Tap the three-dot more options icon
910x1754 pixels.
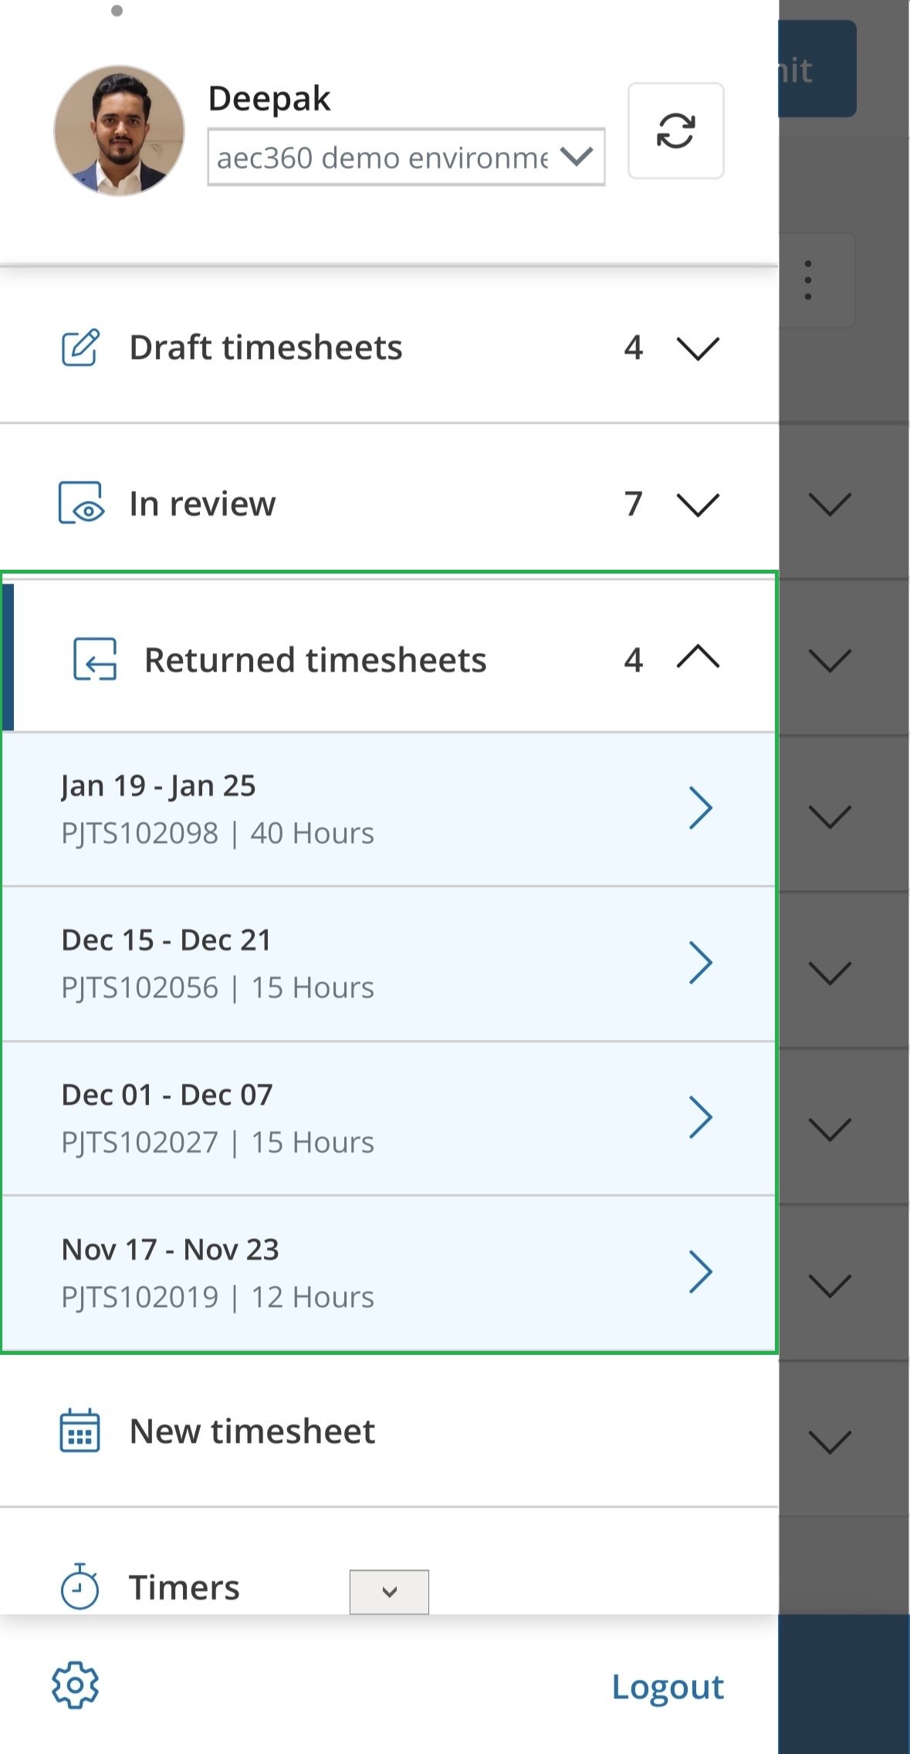click(808, 279)
